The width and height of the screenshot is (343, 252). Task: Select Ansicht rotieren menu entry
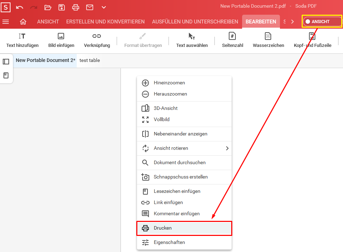point(184,148)
